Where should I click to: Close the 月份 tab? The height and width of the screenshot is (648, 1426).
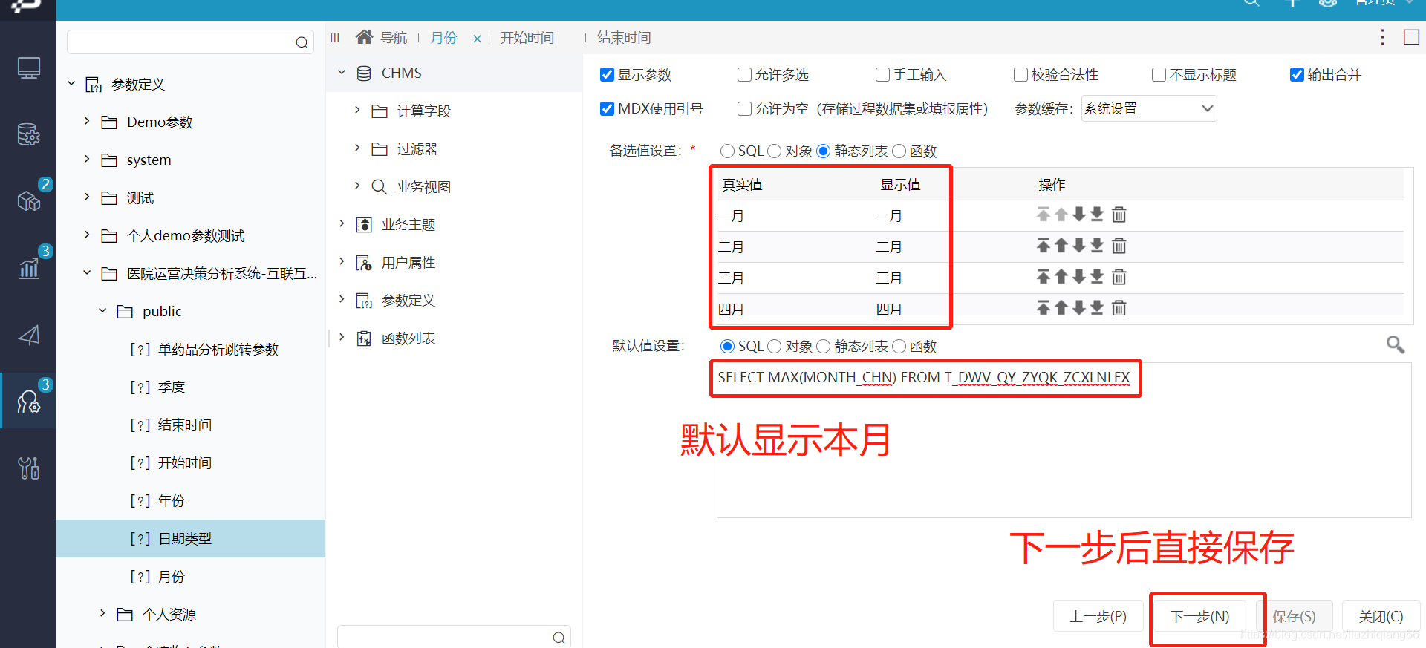click(477, 39)
